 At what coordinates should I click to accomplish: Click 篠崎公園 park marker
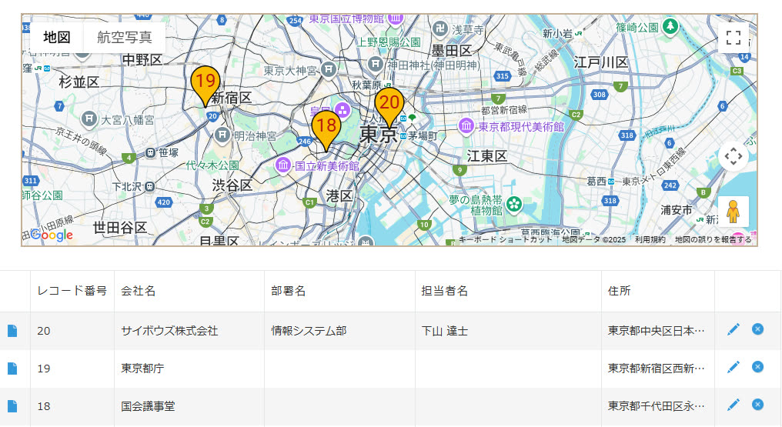point(671,26)
